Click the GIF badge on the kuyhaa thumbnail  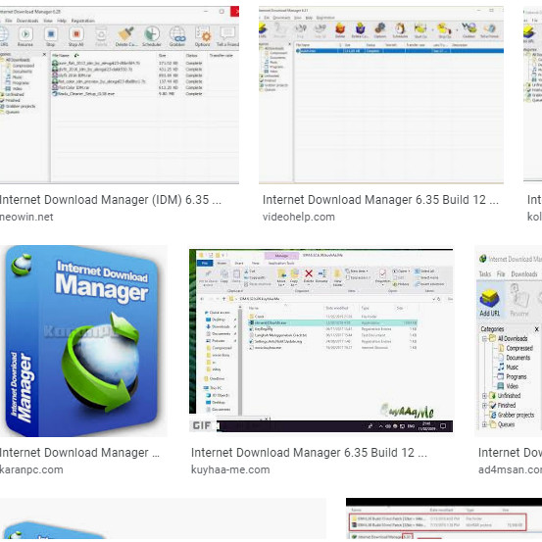point(202,425)
